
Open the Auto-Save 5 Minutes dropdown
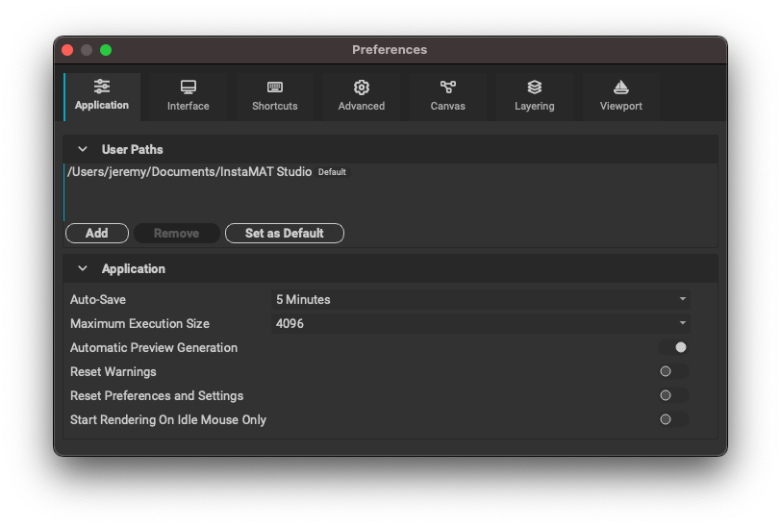pyautogui.click(x=481, y=299)
